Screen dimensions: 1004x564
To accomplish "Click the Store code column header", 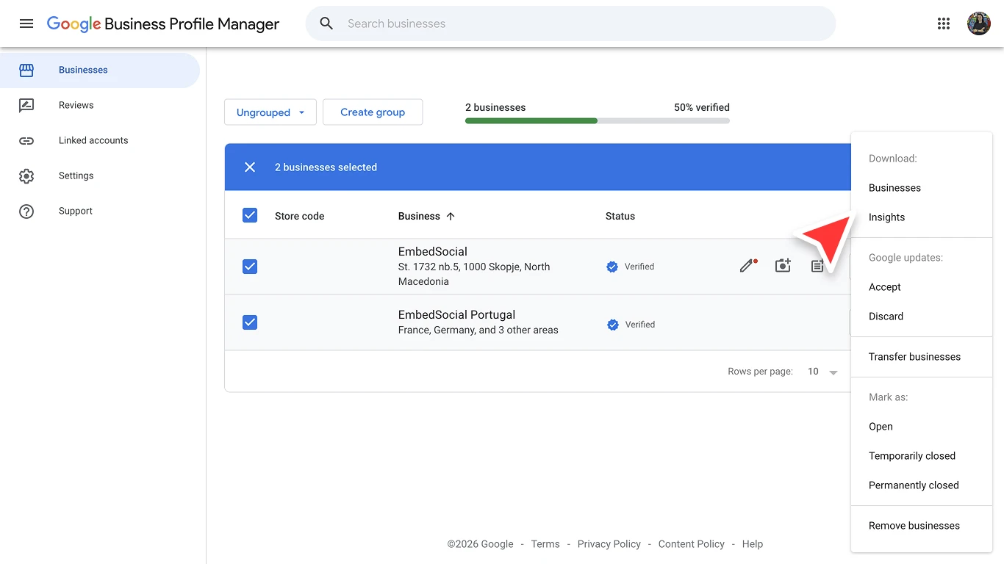I will coord(300,216).
